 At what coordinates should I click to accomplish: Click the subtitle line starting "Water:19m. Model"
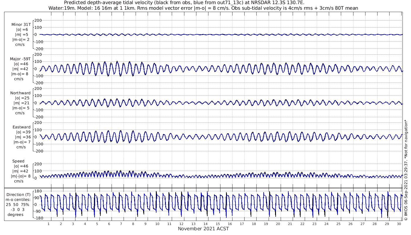coord(203,8)
